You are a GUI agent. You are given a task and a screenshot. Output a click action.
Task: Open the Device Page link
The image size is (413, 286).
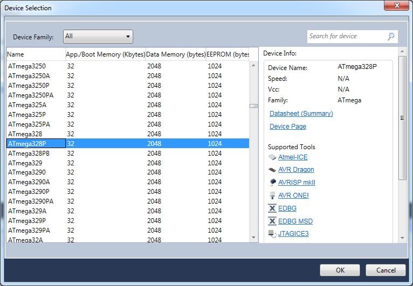click(288, 127)
